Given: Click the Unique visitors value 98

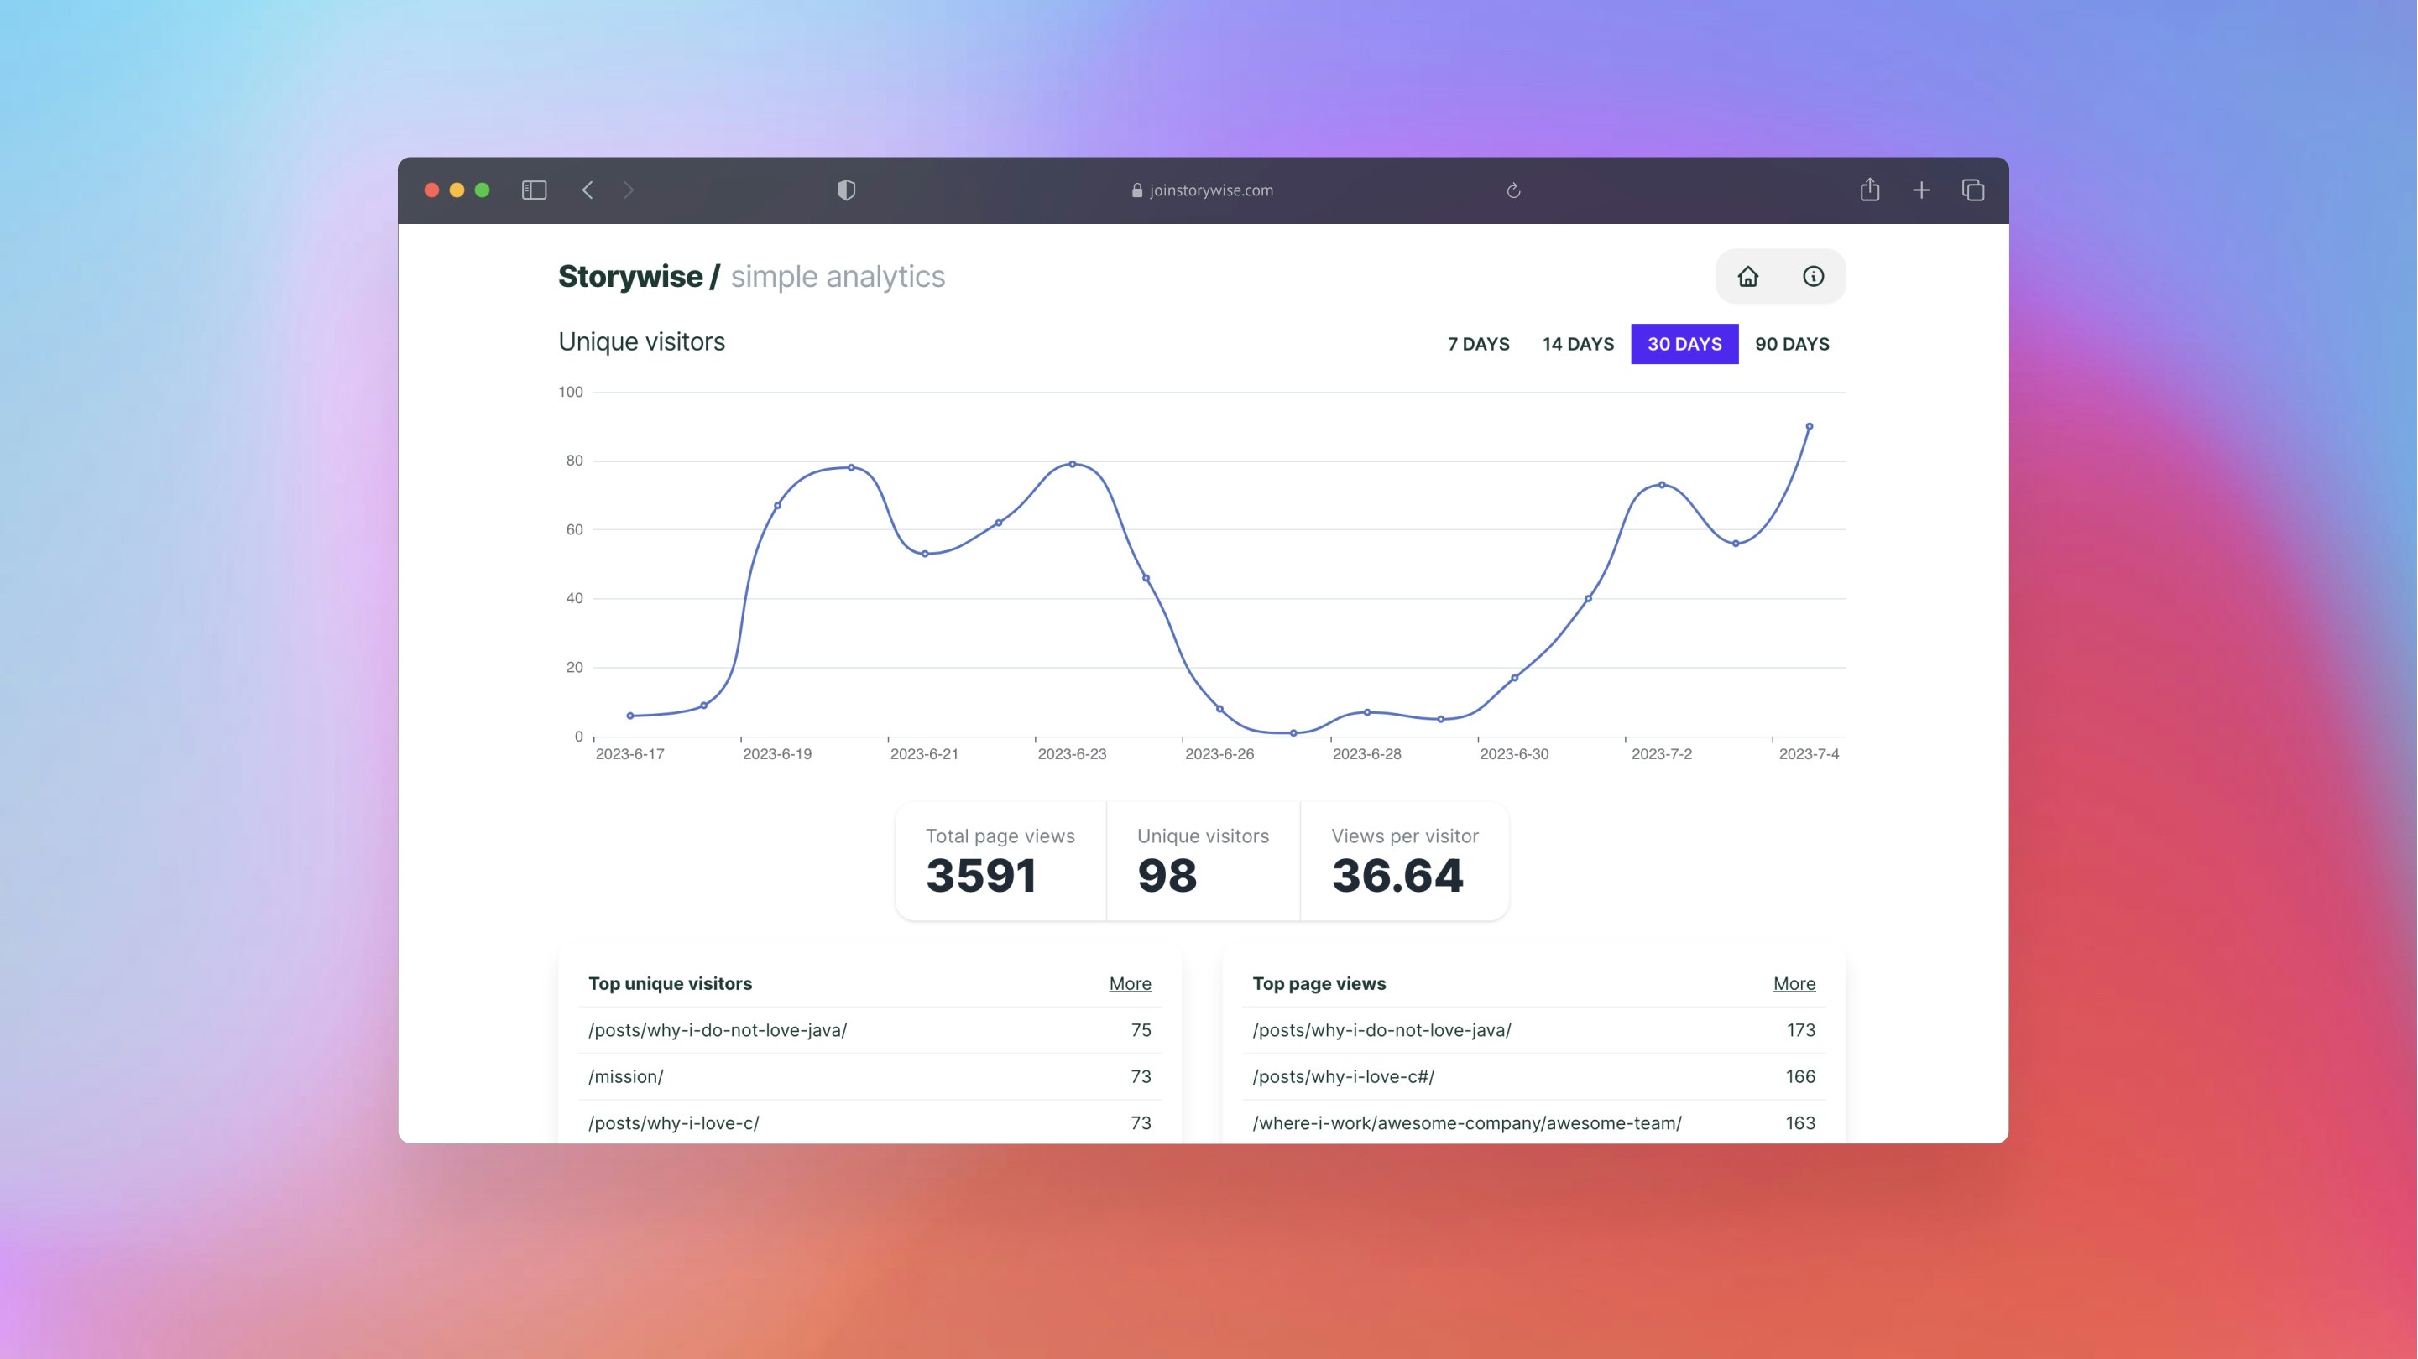Looking at the screenshot, I should click(1167, 876).
